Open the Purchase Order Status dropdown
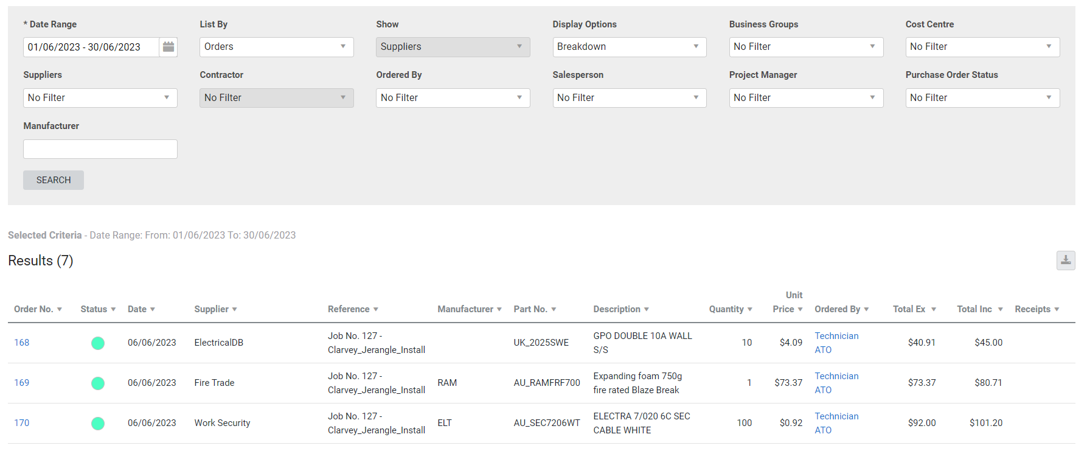The width and height of the screenshot is (1087, 451). (x=982, y=98)
